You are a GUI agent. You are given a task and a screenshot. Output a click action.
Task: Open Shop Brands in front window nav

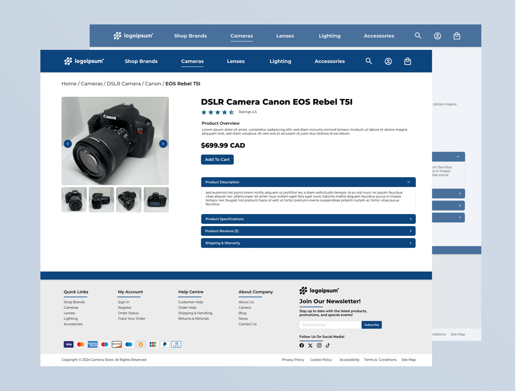(141, 61)
